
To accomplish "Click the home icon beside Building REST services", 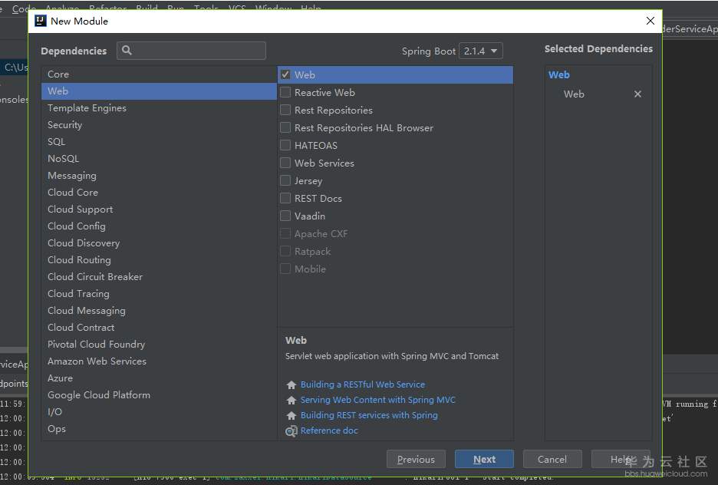I will coord(291,415).
